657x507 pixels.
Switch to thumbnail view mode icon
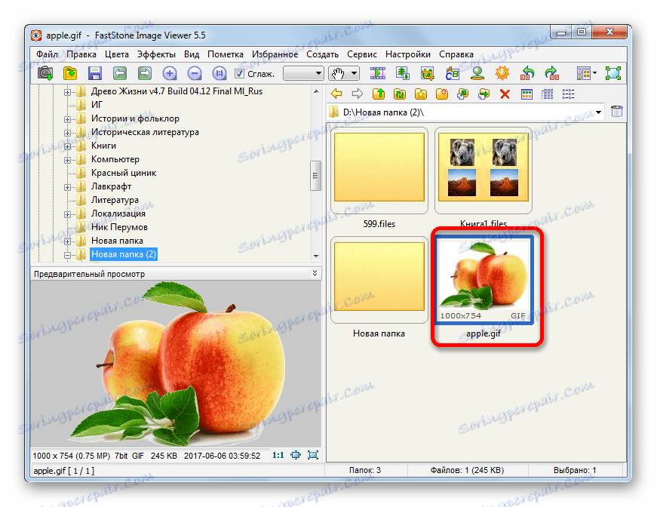pos(527,94)
